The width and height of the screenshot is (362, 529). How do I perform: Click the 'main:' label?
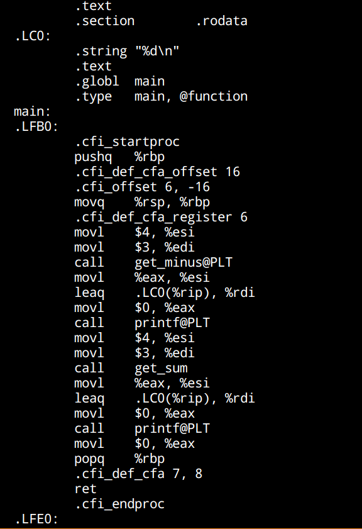[x=32, y=111]
